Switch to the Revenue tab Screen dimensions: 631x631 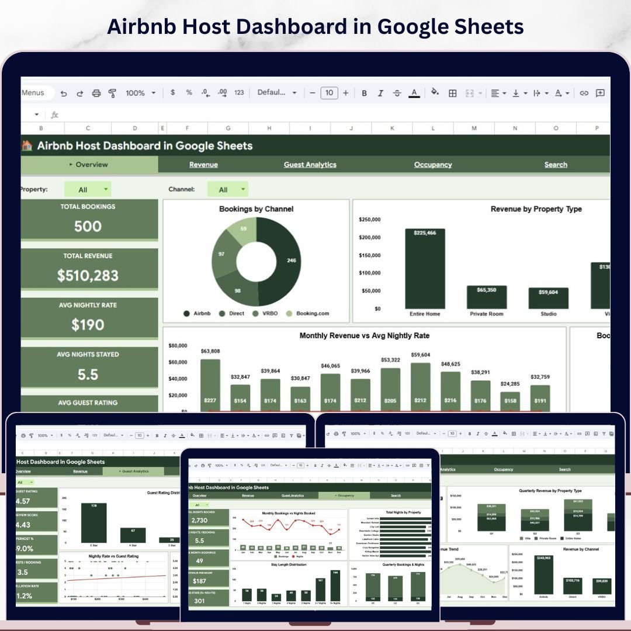[203, 164]
